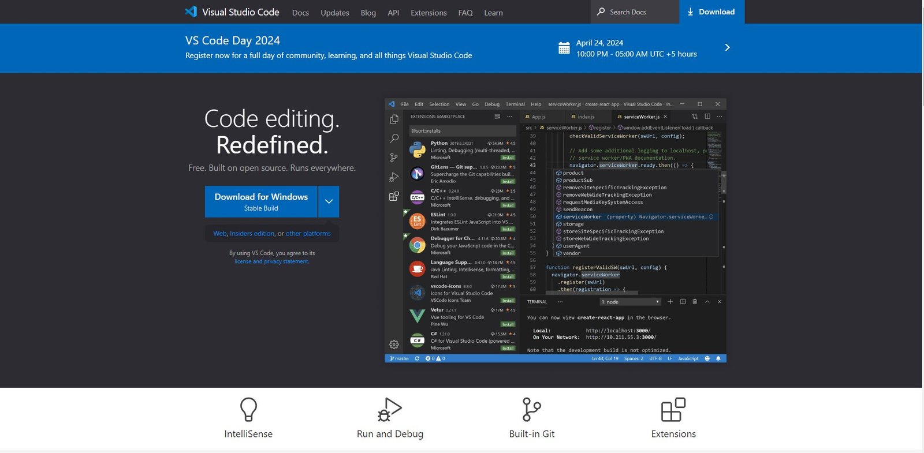924x453 pixels.
Task: Click the notification bell in status bar
Action: [718, 358]
